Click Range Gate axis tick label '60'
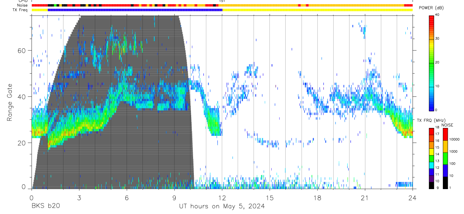The width and height of the screenshot is (464, 214). click(22, 50)
